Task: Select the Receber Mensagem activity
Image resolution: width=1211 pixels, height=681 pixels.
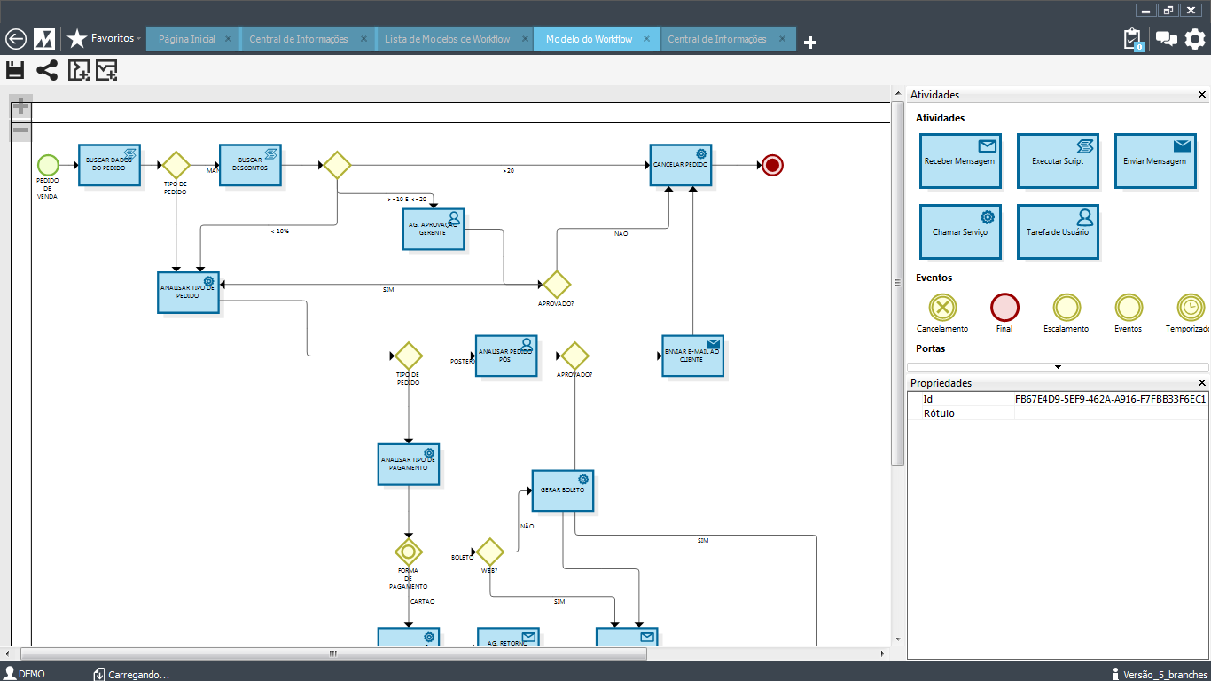Action: [960, 160]
